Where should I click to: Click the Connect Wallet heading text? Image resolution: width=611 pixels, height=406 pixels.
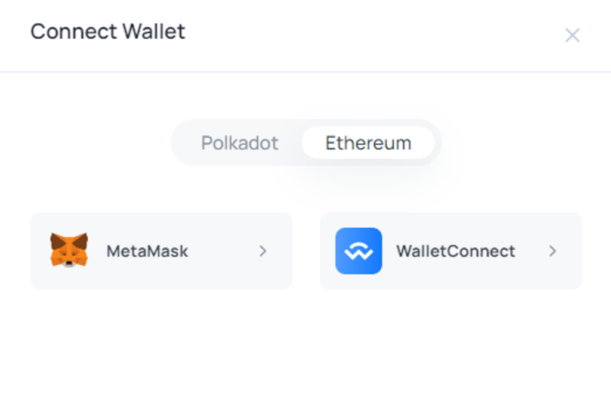click(x=108, y=32)
